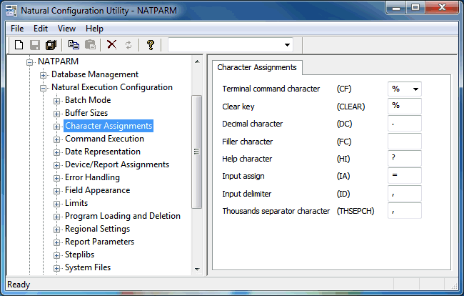Expand the Database Management tree node
This screenshot has height=296, width=464.
[x=44, y=74]
